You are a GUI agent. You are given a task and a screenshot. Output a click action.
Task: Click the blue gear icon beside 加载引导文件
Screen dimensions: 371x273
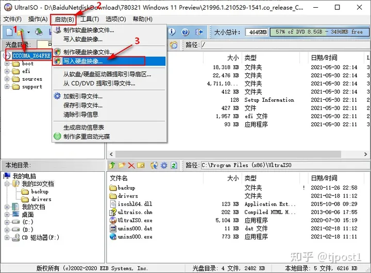[57, 96]
